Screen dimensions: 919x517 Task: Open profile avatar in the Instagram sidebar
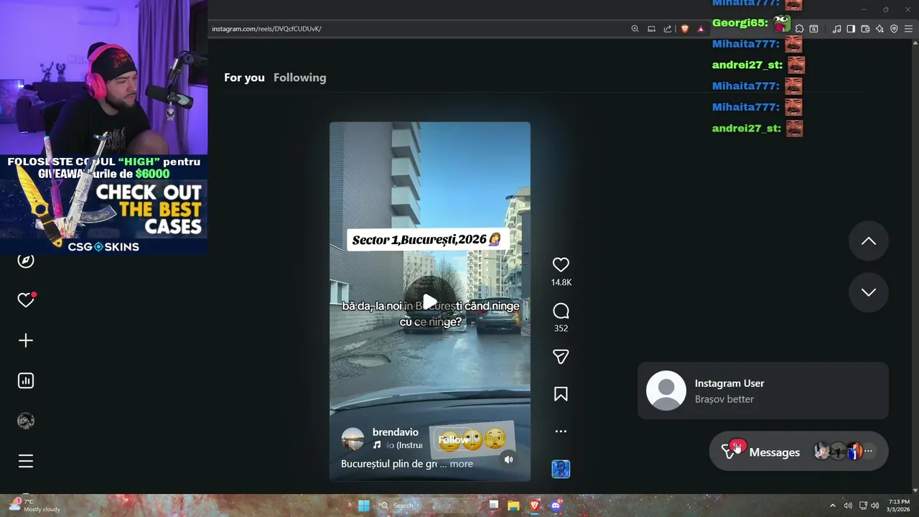click(26, 421)
